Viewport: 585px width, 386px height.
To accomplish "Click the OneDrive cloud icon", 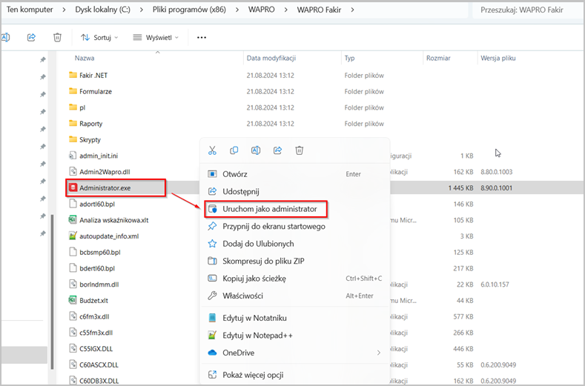I will pyautogui.click(x=212, y=353).
